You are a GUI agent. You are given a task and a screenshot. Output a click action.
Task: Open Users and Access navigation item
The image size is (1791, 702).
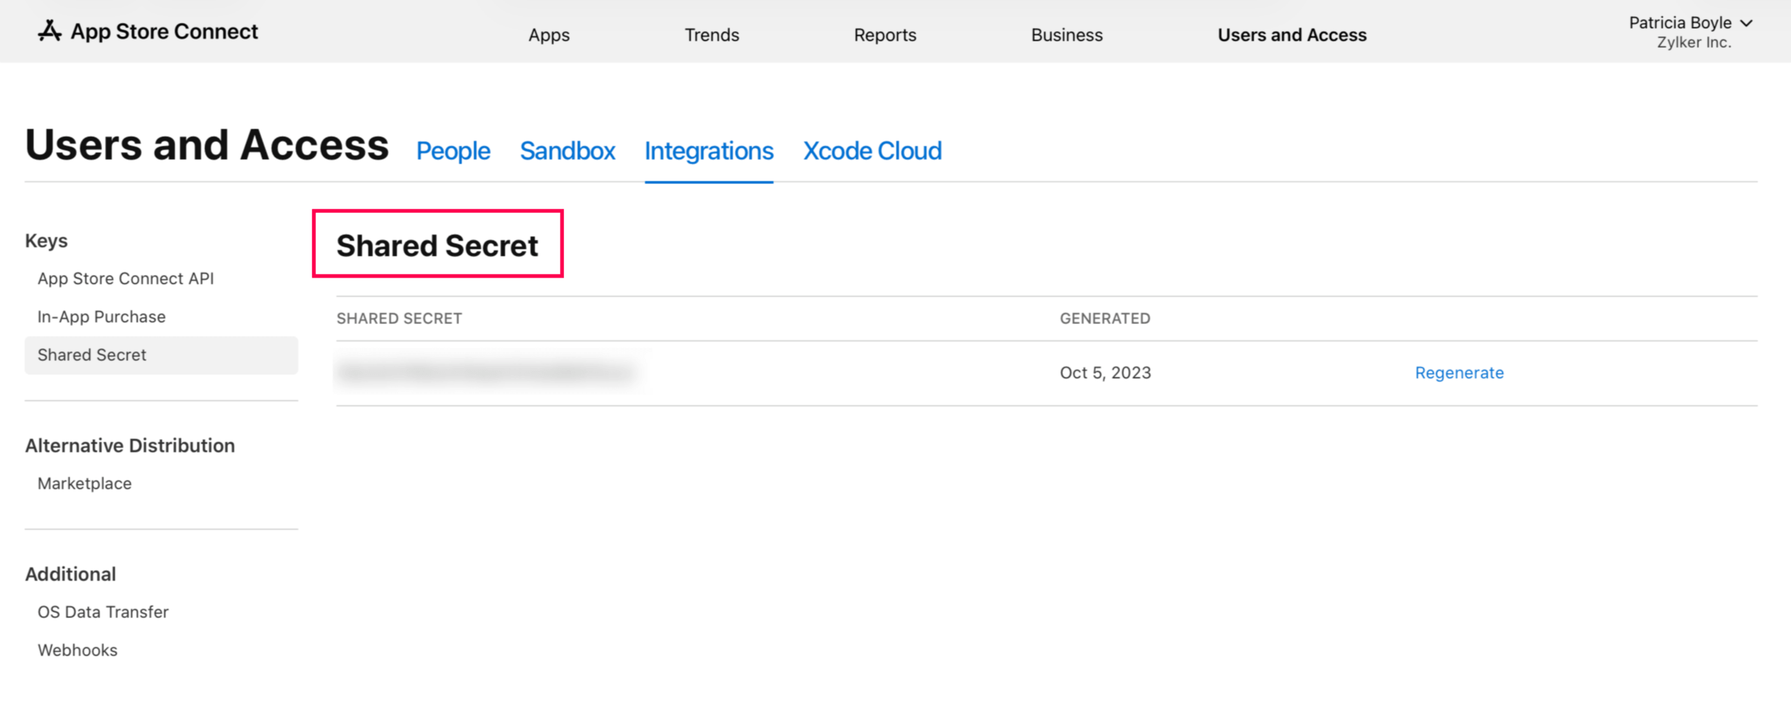pyautogui.click(x=1292, y=35)
